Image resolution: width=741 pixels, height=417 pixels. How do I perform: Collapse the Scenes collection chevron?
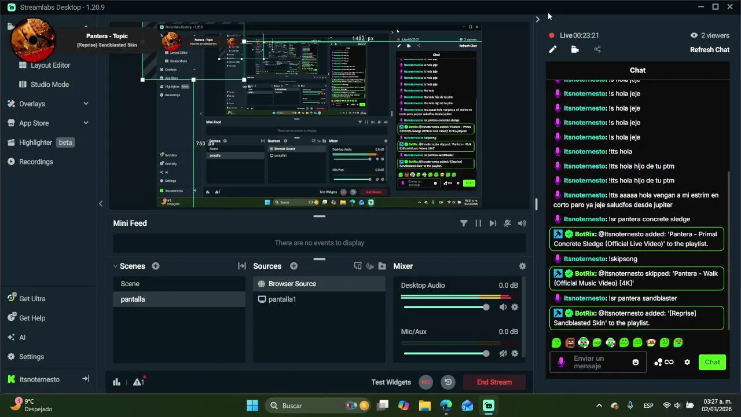pos(115,266)
